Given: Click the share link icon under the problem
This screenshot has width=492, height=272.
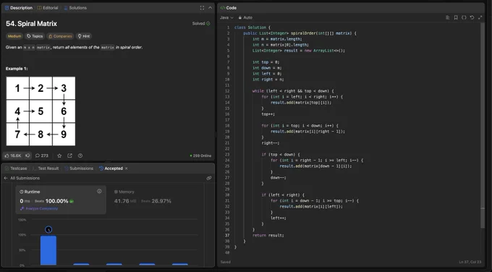Looking at the screenshot, I should 69,156.
